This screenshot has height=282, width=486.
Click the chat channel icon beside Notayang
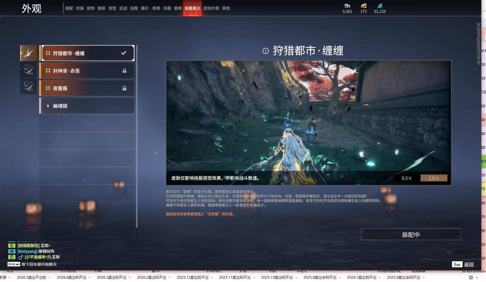click(11, 251)
